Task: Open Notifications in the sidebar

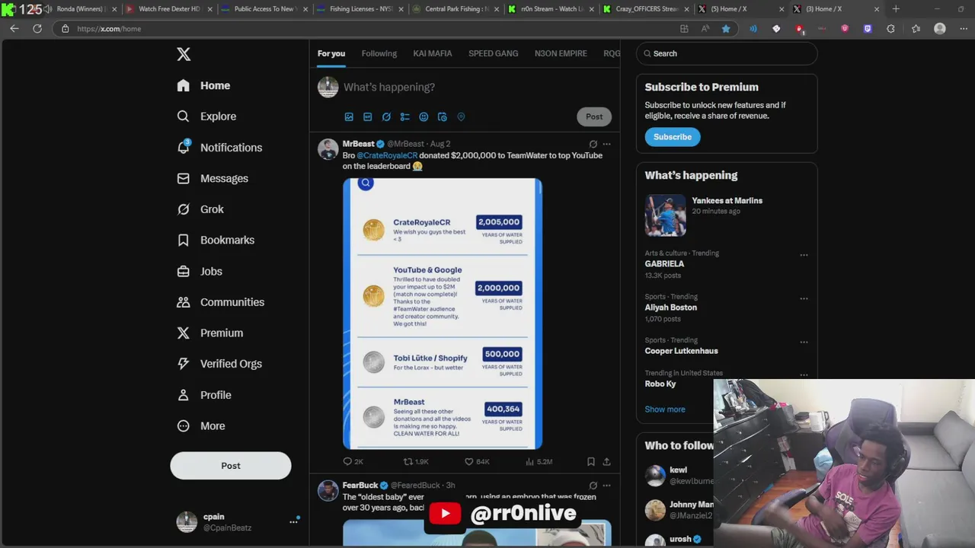Action: click(x=219, y=148)
